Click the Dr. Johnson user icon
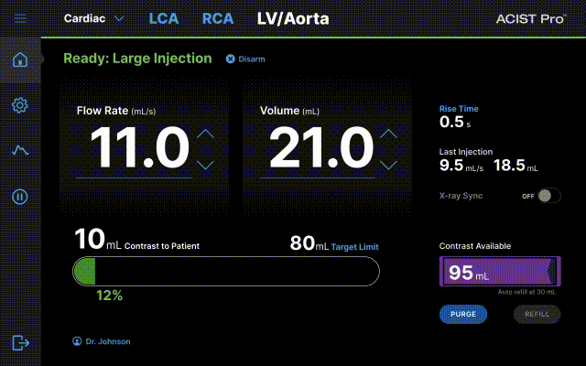 [77, 341]
